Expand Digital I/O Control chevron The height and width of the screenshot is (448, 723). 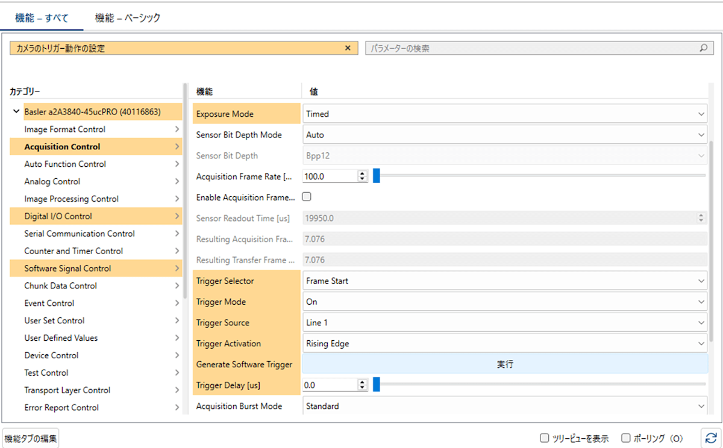(x=177, y=216)
